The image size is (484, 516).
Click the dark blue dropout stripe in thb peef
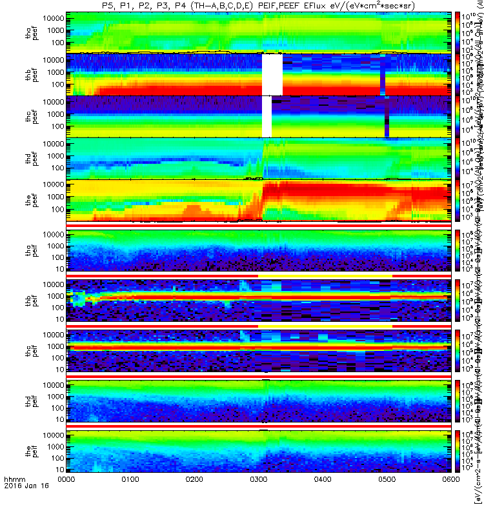tap(383, 75)
